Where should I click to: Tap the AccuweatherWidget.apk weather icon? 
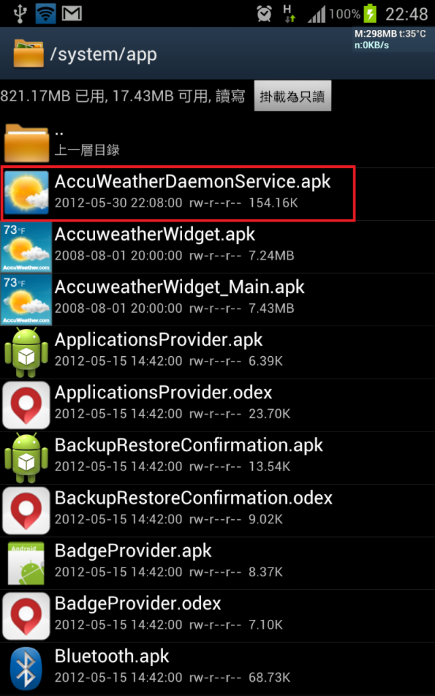point(27,247)
